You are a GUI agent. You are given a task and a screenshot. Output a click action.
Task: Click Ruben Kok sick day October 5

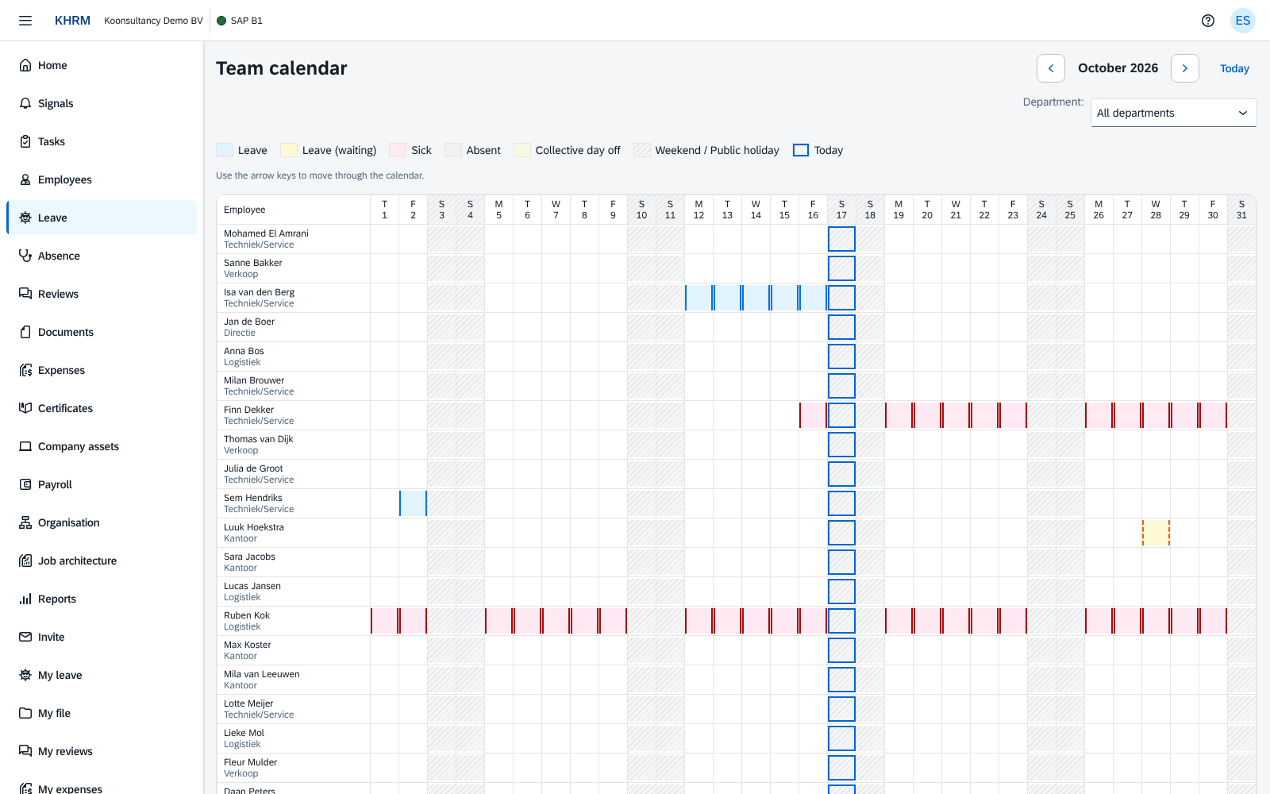498,621
